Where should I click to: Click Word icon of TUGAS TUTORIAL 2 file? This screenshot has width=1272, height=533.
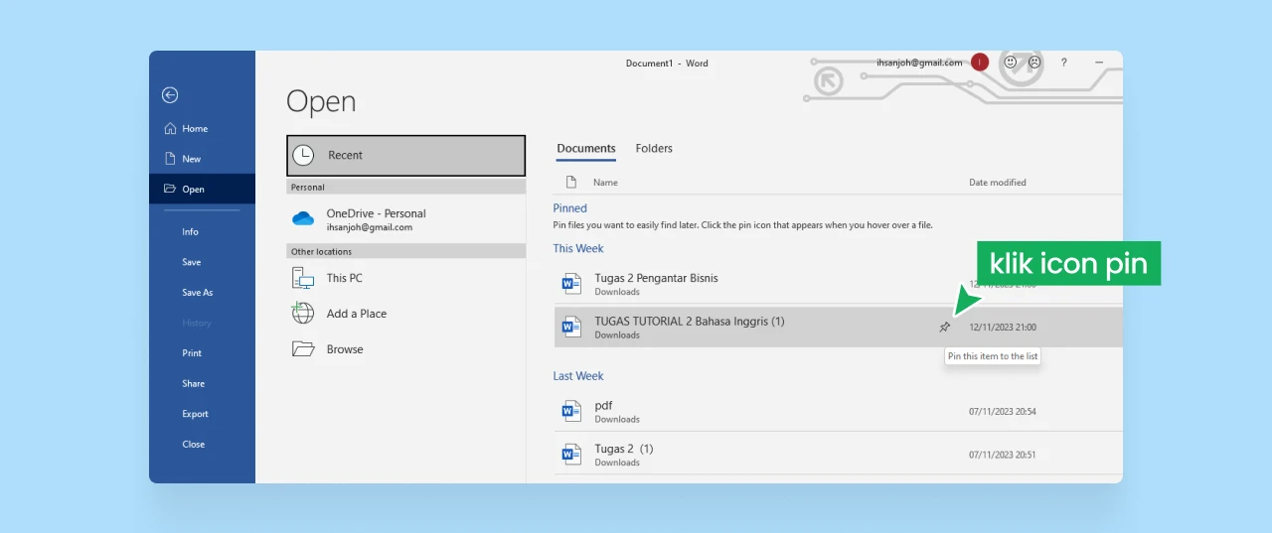(571, 327)
